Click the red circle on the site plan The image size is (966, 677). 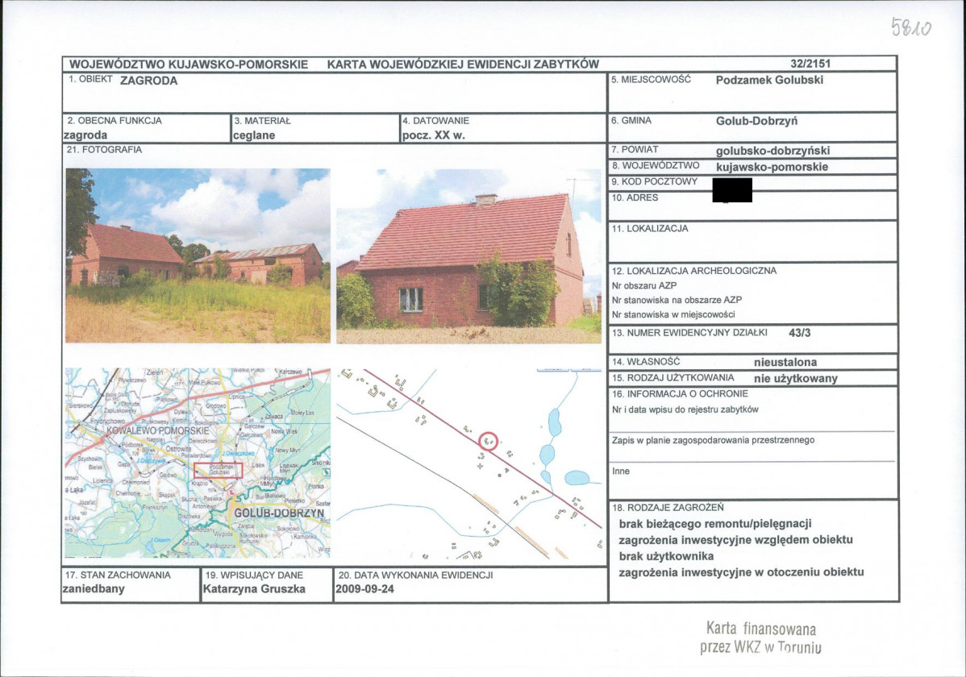click(x=489, y=441)
